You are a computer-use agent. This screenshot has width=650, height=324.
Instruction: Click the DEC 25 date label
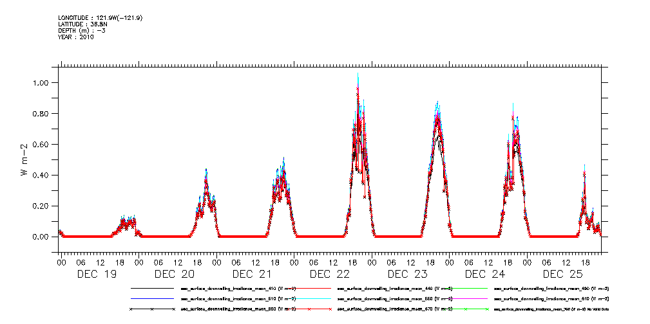[x=564, y=274]
